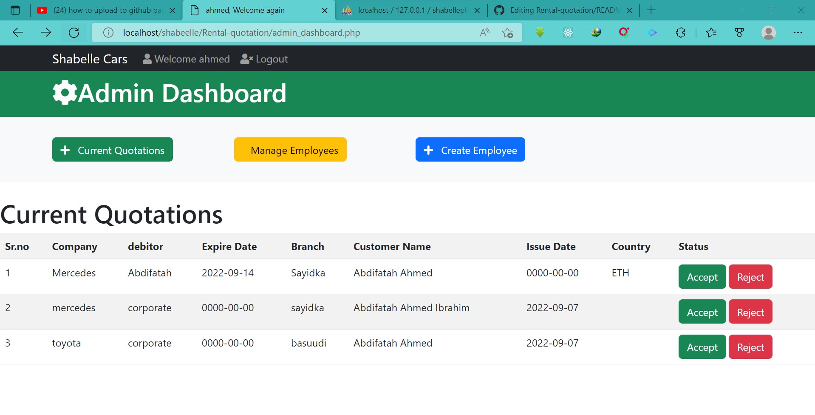Click the Create Employee button
Viewport: 815px width, 415px height.
click(x=470, y=150)
